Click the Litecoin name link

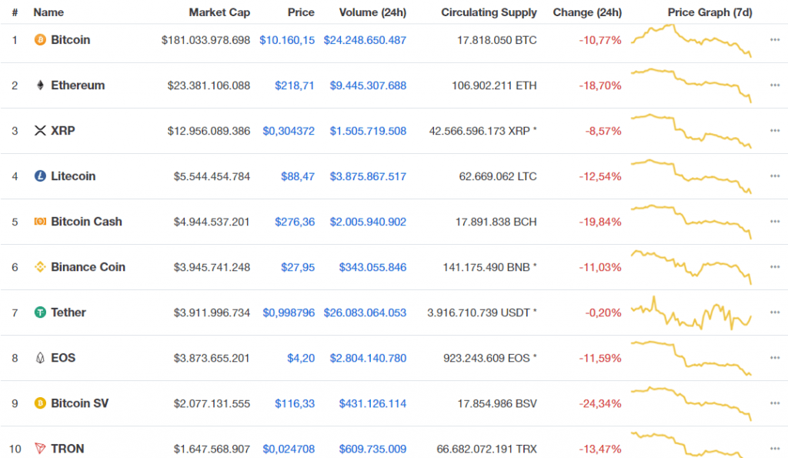point(75,176)
